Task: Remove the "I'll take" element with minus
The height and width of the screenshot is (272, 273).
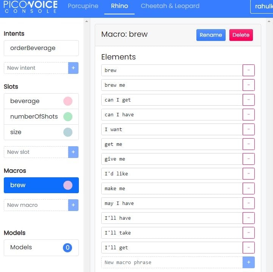Action: pos(249,233)
